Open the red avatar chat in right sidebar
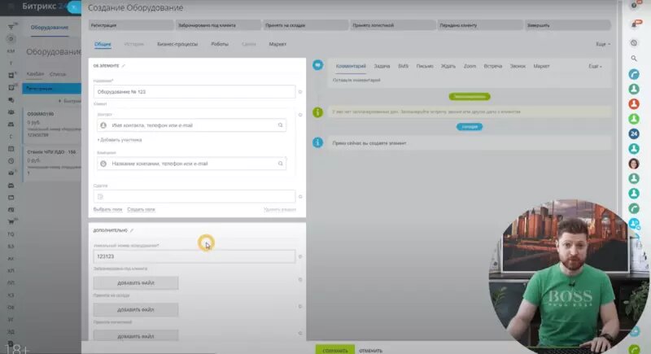 point(634,103)
